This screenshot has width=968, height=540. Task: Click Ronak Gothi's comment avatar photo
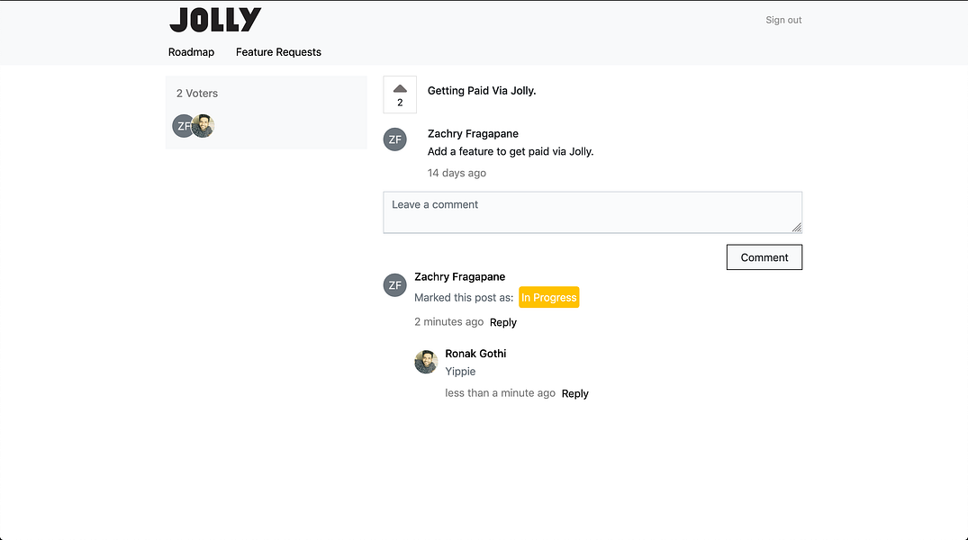tap(426, 362)
